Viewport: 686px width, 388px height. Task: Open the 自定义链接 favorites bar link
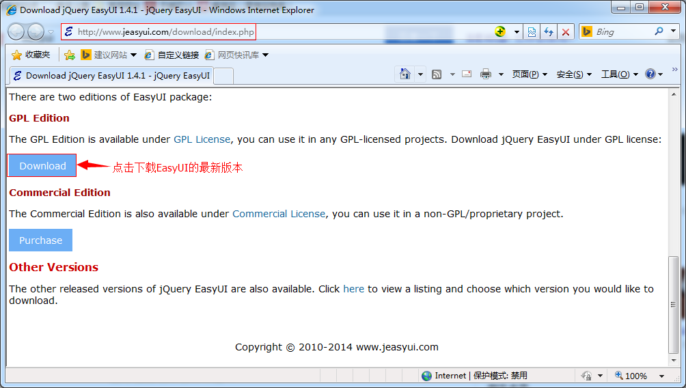point(171,55)
